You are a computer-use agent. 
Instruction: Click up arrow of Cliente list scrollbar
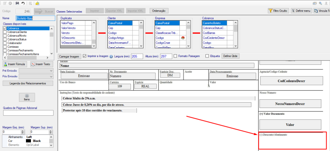(141, 23)
